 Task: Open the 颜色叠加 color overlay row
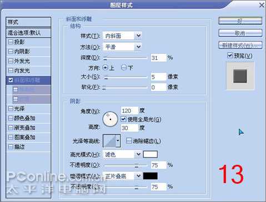click(x=28, y=118)
